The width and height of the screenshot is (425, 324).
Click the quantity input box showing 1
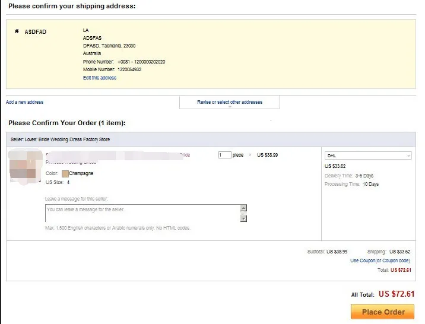coord(224,155)
